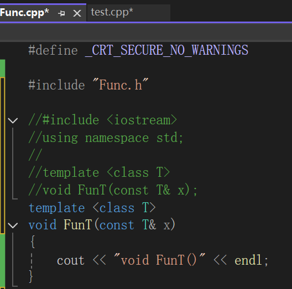Click the commented //void FunT(const T& x); line
The height and width of the screenshot is (289, 292).
pyautogui.click(x=113, y=190)
